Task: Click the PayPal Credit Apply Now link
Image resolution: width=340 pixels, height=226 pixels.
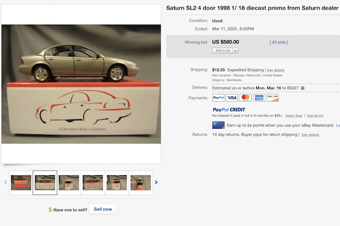Action: point(293,115)
